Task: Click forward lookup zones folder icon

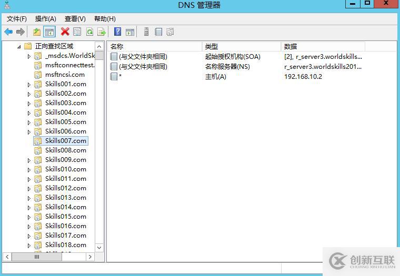Action: click(x=28, y=46)
